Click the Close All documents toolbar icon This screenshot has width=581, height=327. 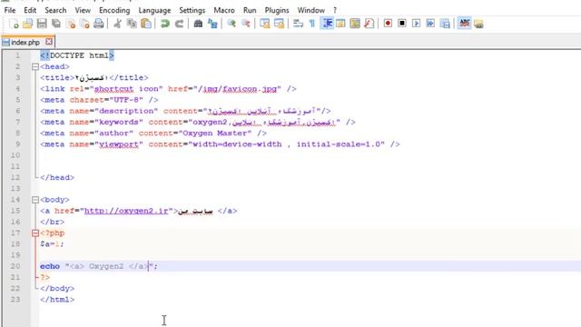point(84,24)
